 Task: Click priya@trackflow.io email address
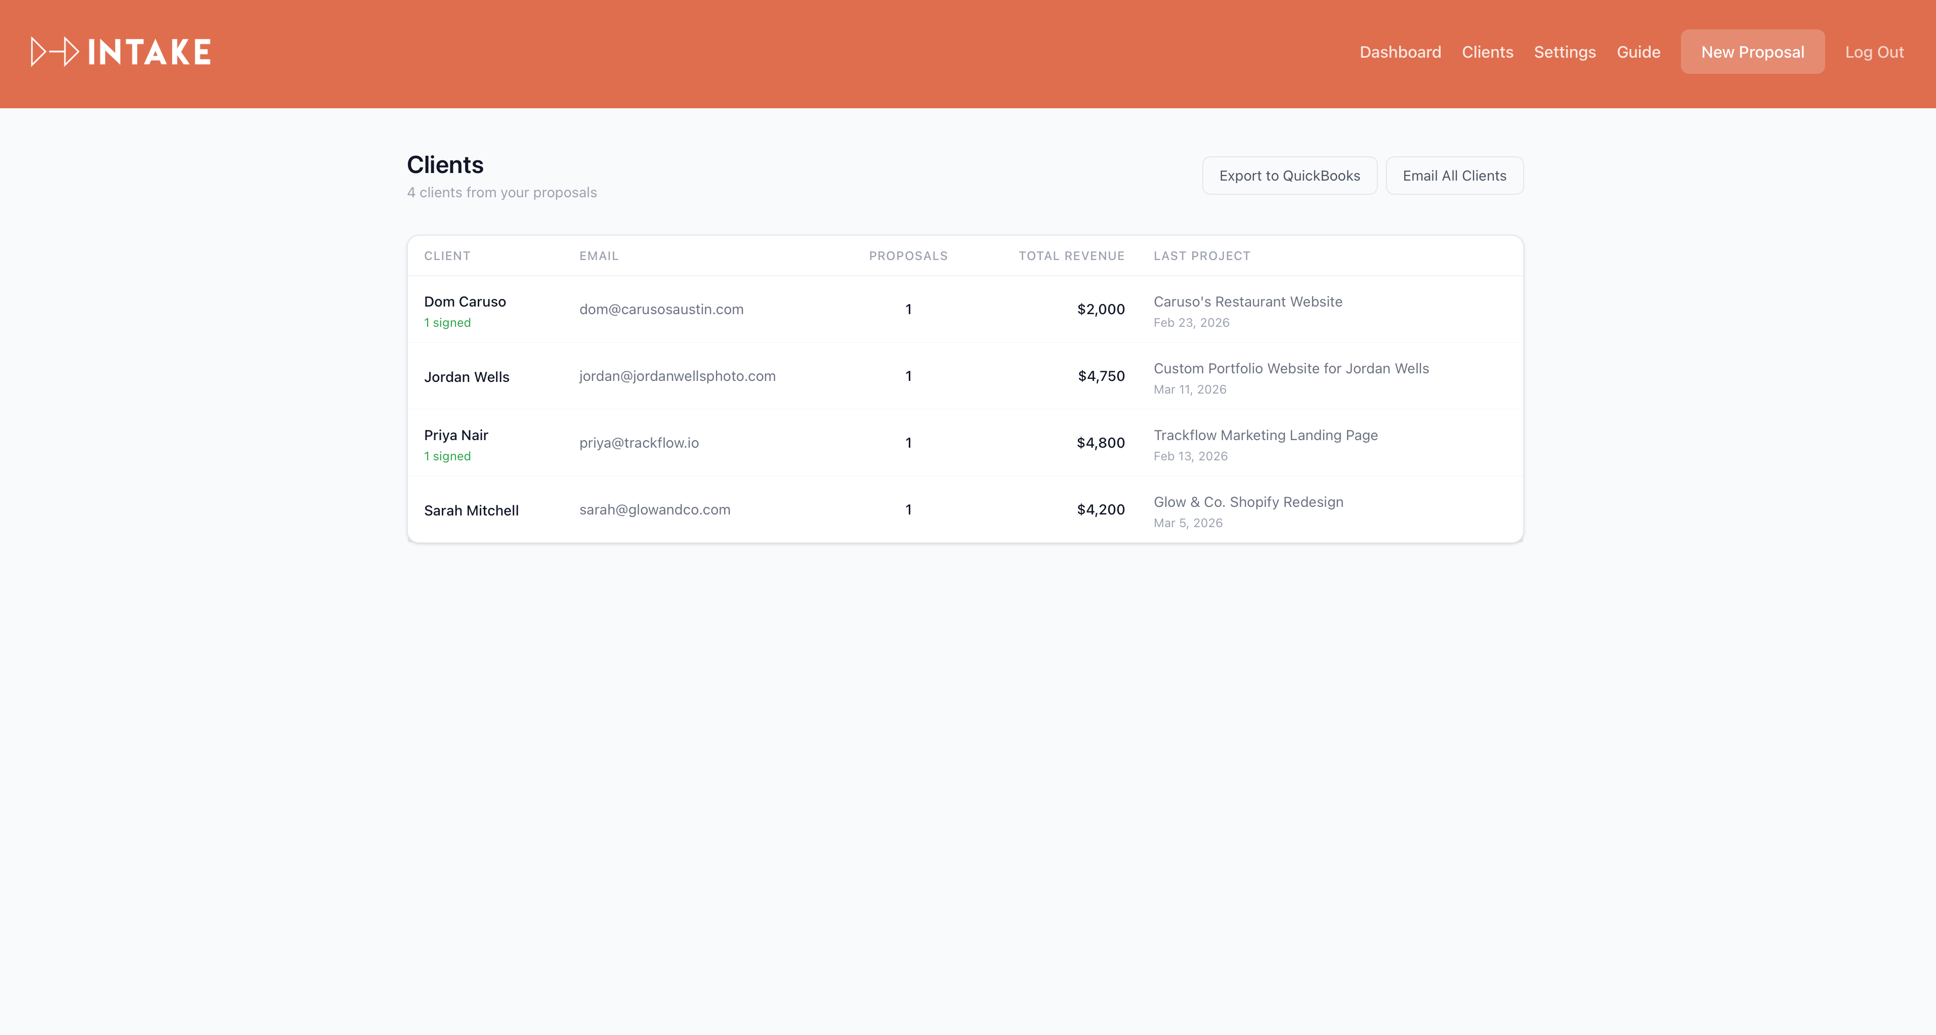click(638, 443)
